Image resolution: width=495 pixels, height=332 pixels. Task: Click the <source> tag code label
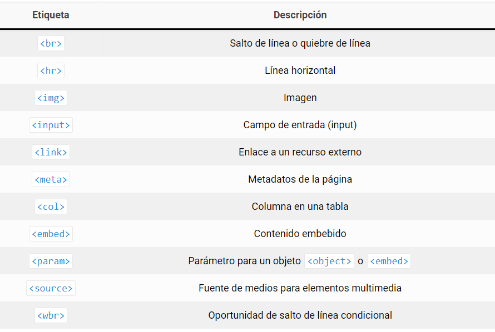[51, 288]
